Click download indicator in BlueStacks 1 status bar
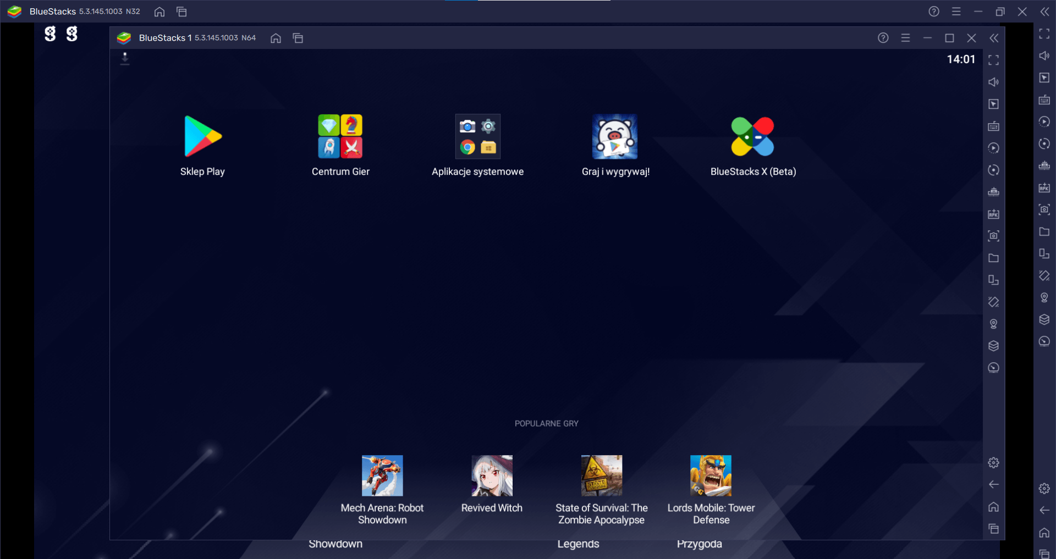 (x=125, y=58)
